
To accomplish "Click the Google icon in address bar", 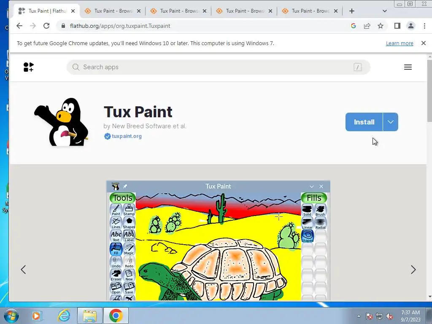I will click(x=354, y=26).
